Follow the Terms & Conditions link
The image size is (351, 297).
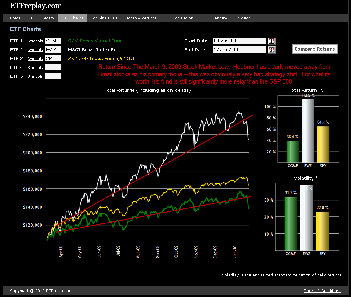point(323,291)
